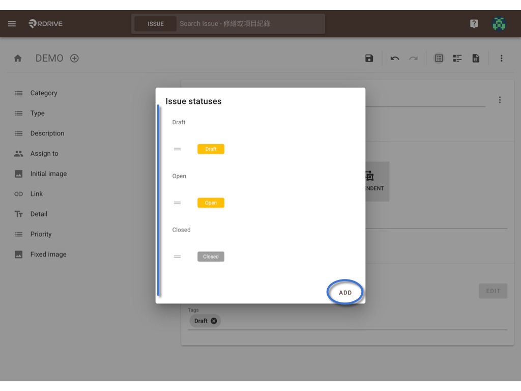Open the help question mark icon
Viewport: 521px width, 391px height.
[474, 23]
